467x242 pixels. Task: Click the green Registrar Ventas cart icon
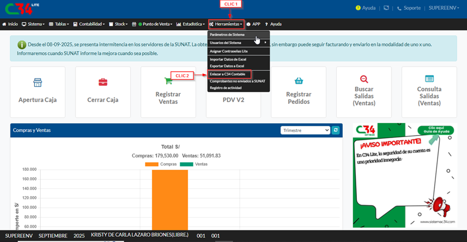tap(168, 81)
